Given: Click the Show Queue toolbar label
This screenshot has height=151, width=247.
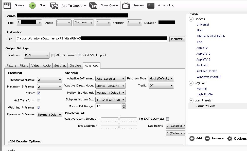Looking at the screenshot, I should 109,5.
